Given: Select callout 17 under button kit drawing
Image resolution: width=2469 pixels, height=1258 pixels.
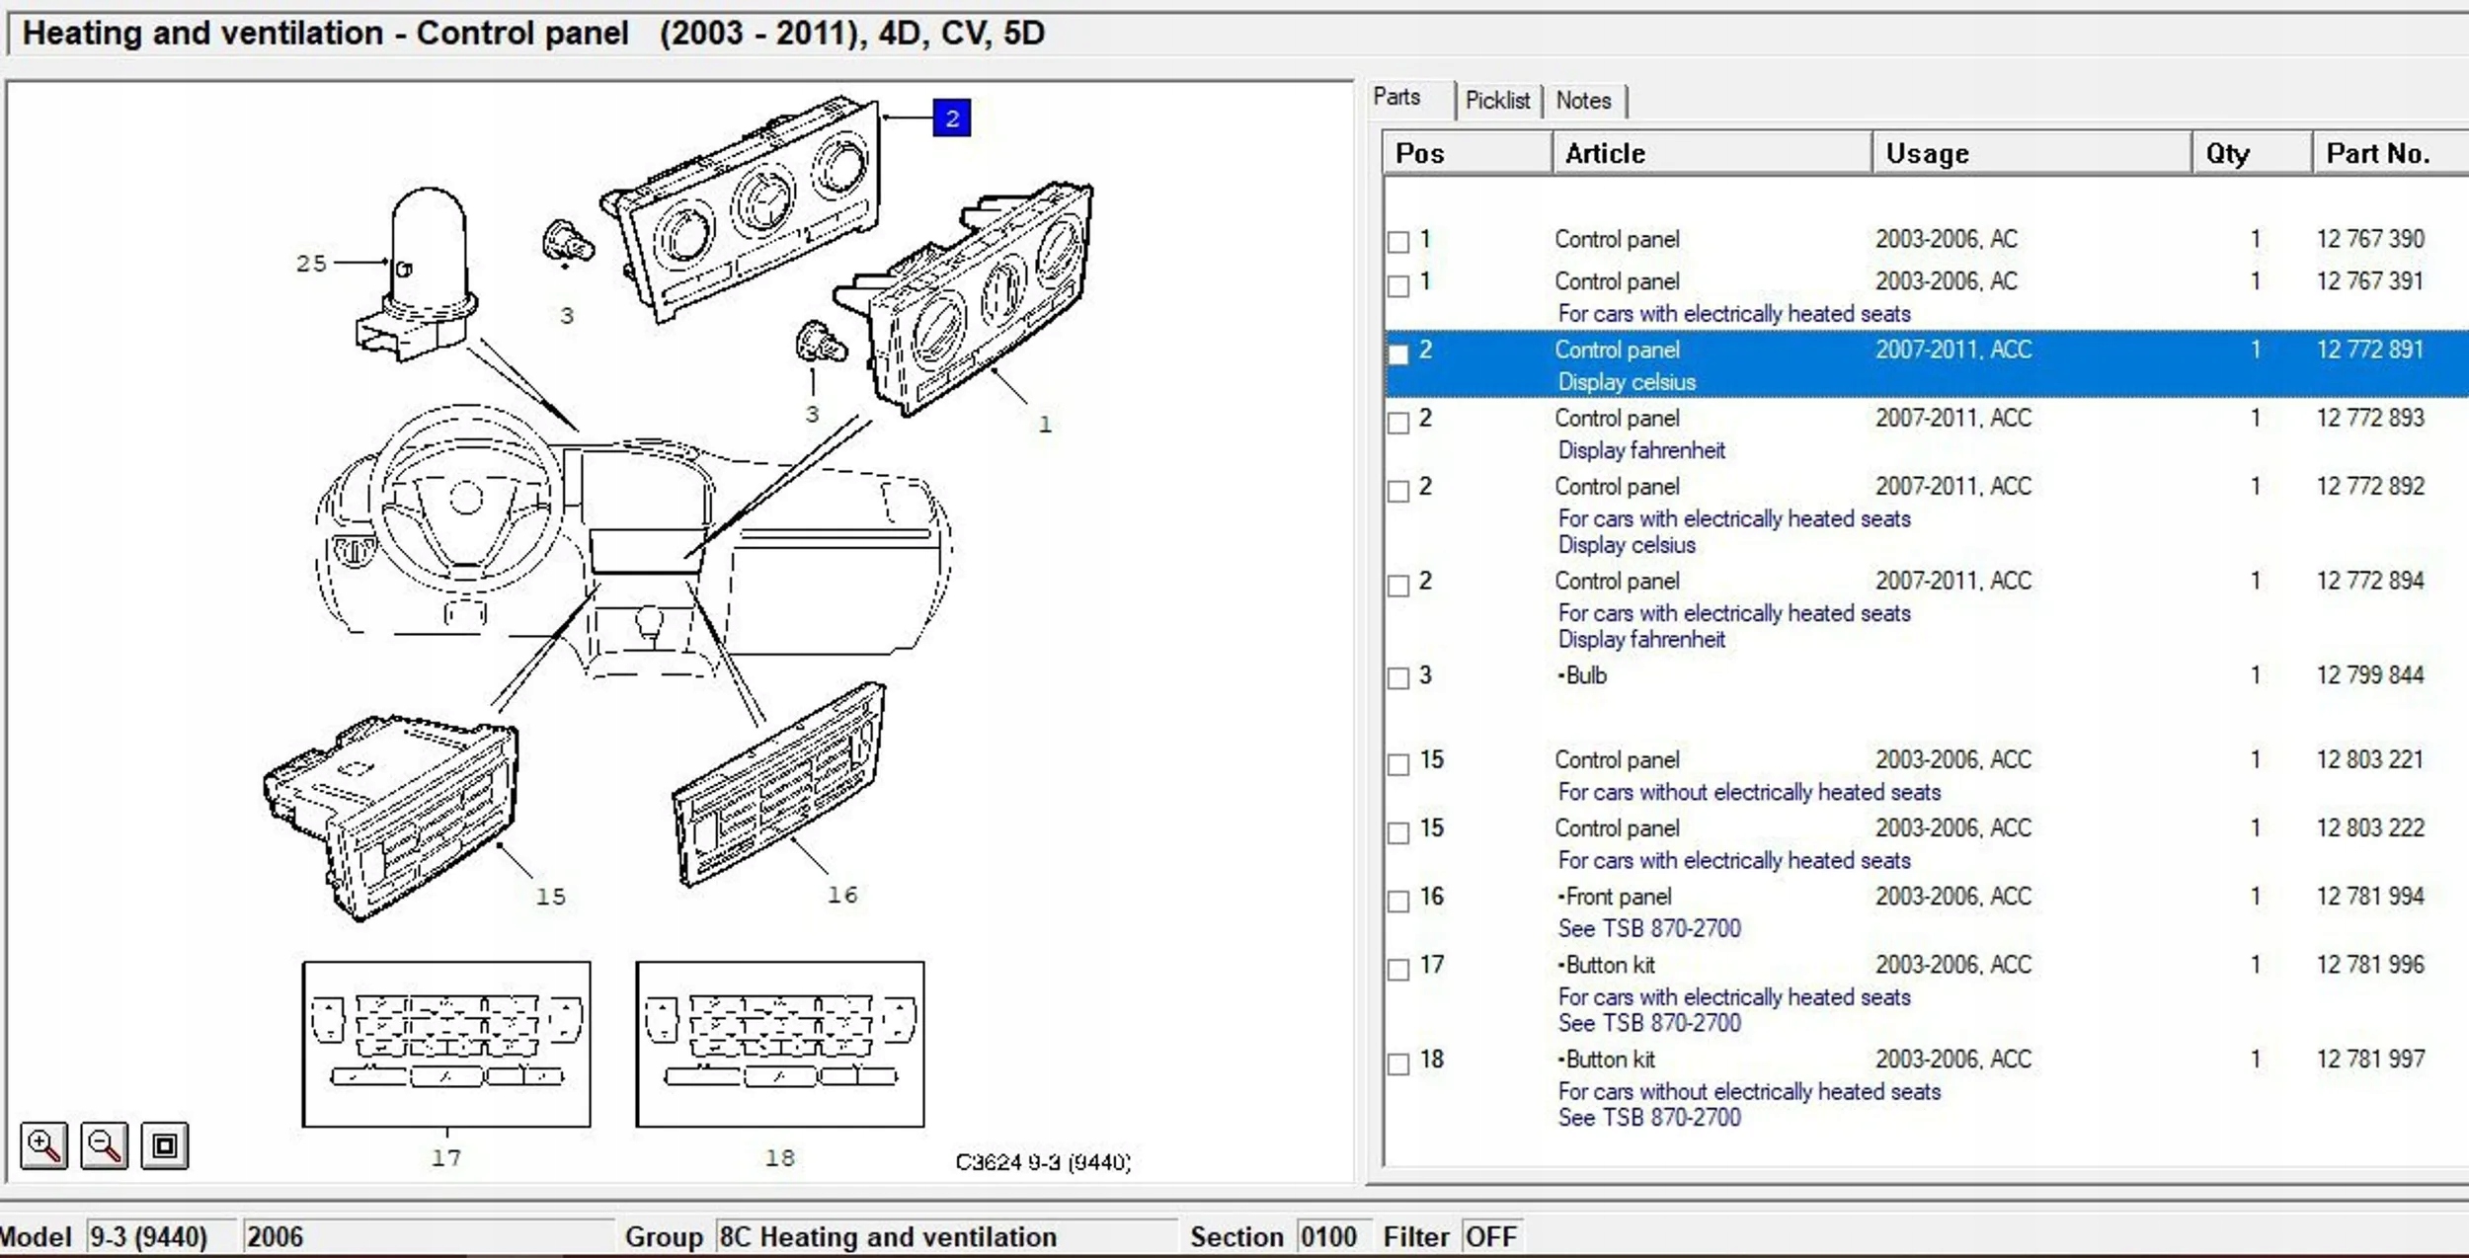Looking at the screenshot, I should tap(445, 1157).
